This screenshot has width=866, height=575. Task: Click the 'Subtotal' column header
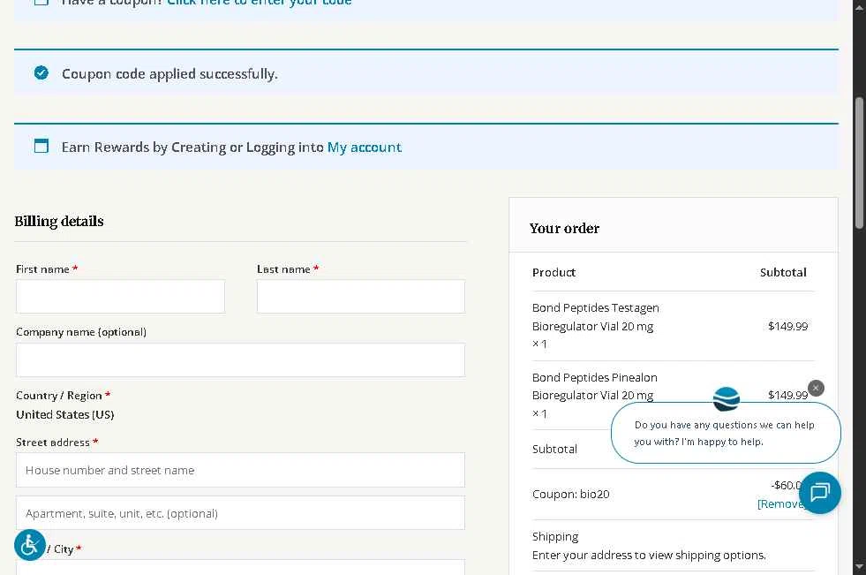click(x=783, y=272)
